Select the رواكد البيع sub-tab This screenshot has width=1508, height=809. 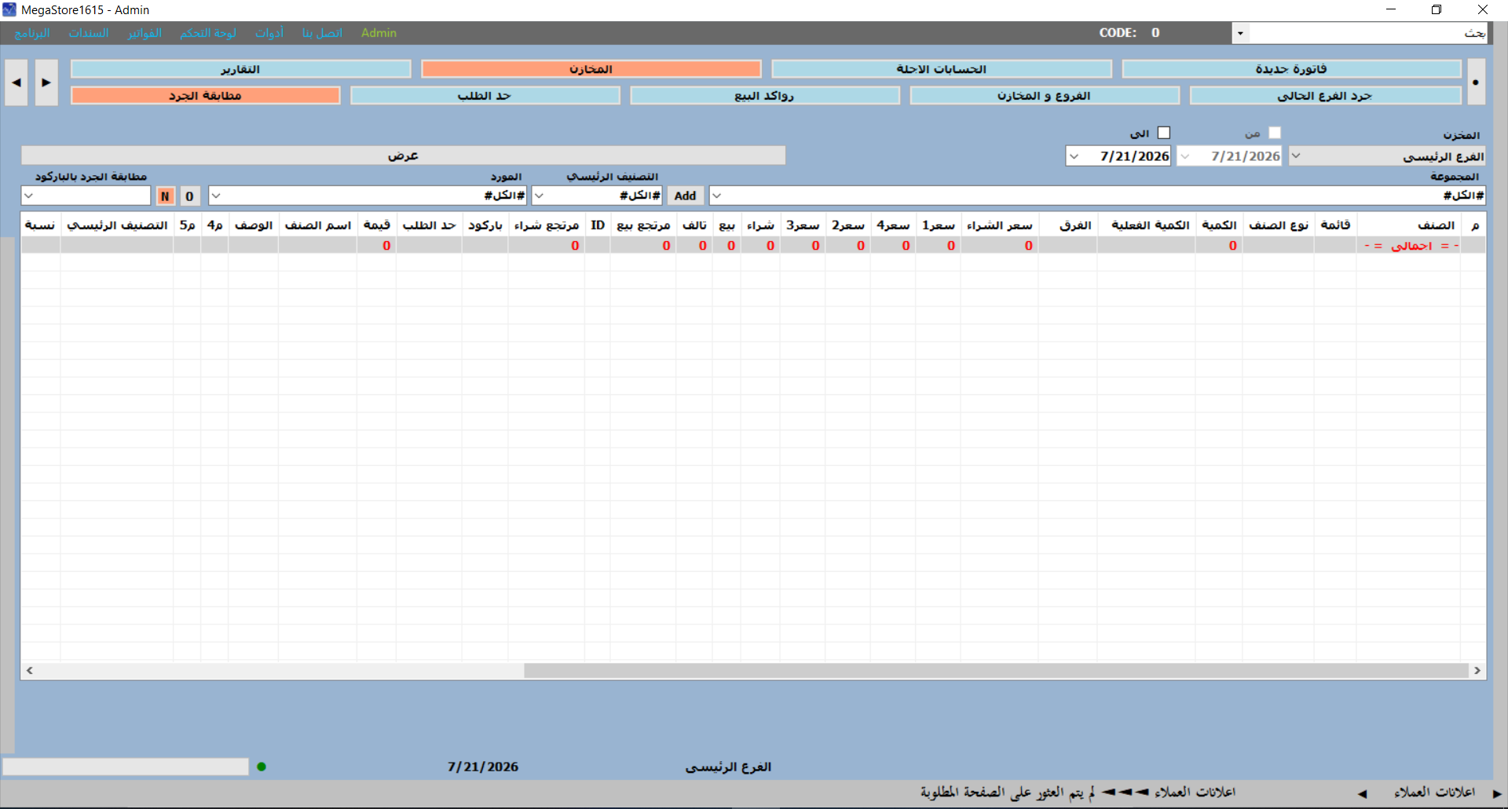[x=764, y=95]
